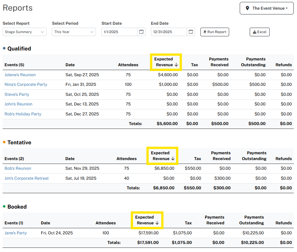Sort Booked table by Payments Outstanding header
This screenshot has height=252, width=297.
click(x=252, y=220)
